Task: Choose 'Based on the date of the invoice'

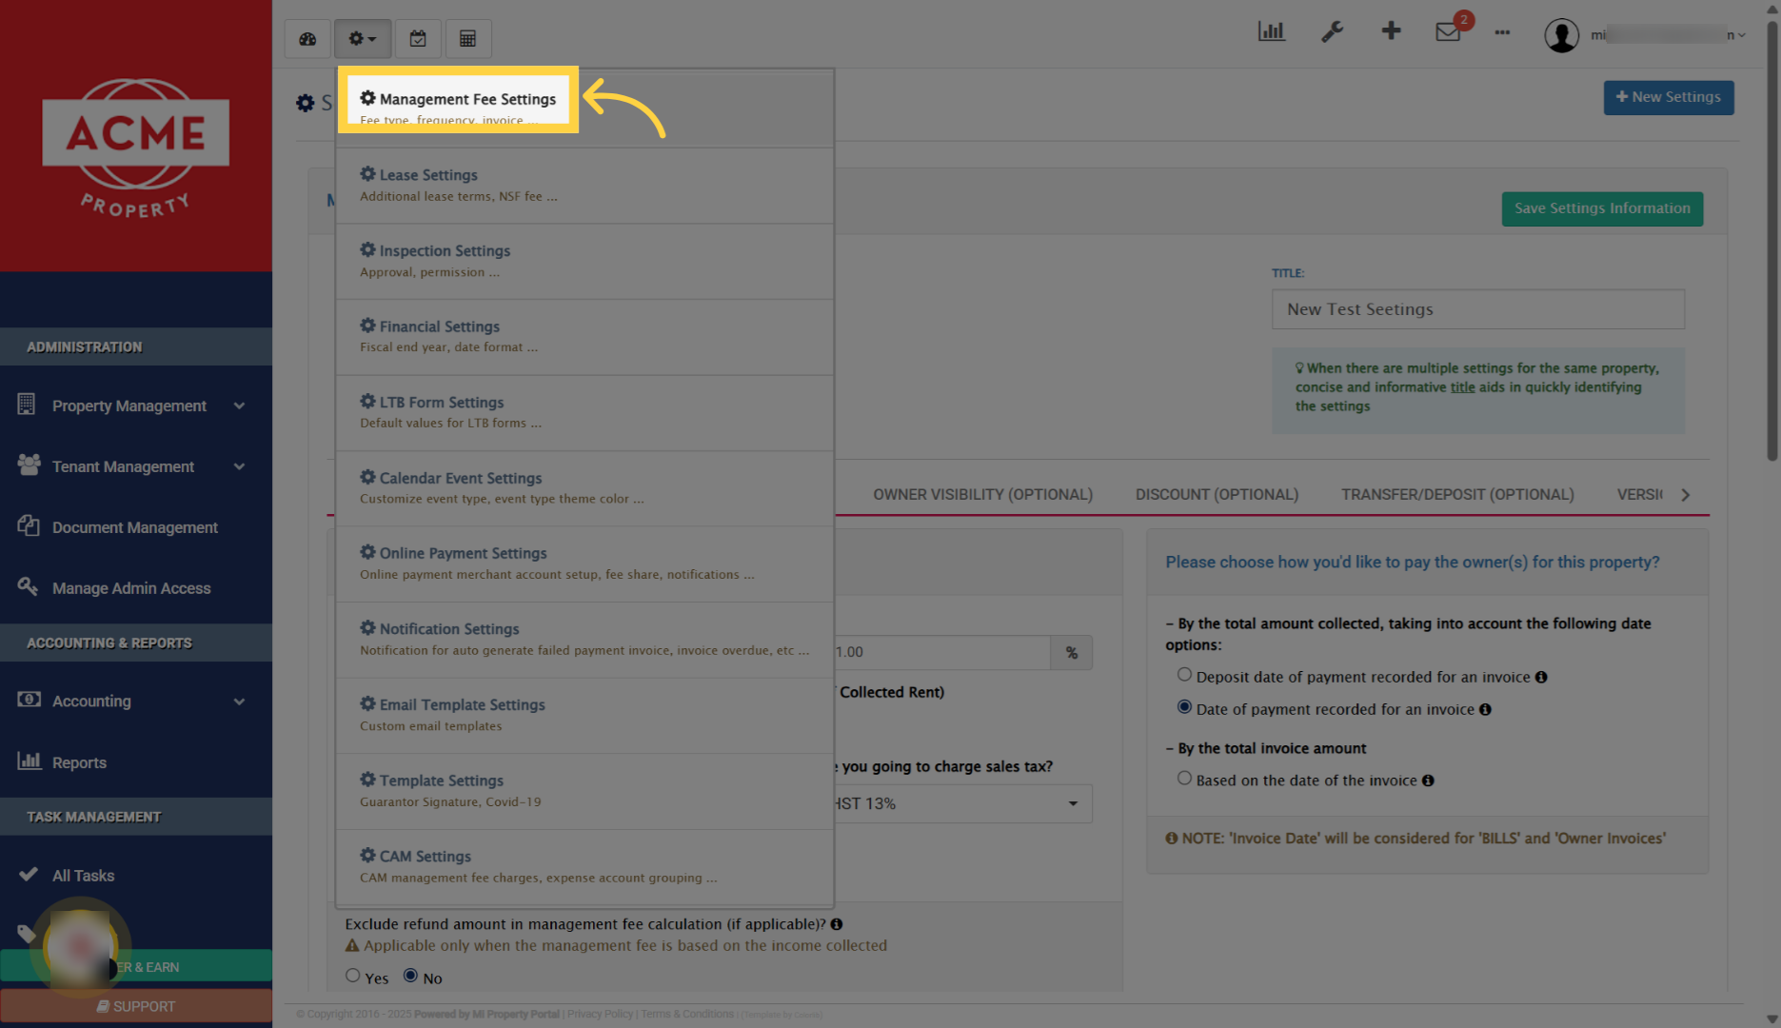Action: [x=1184, y=778]
